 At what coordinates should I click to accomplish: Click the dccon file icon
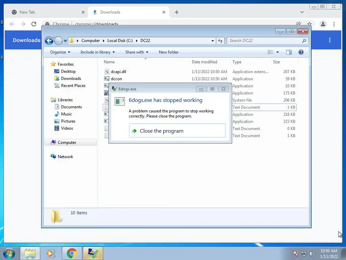tap(107, 79)
